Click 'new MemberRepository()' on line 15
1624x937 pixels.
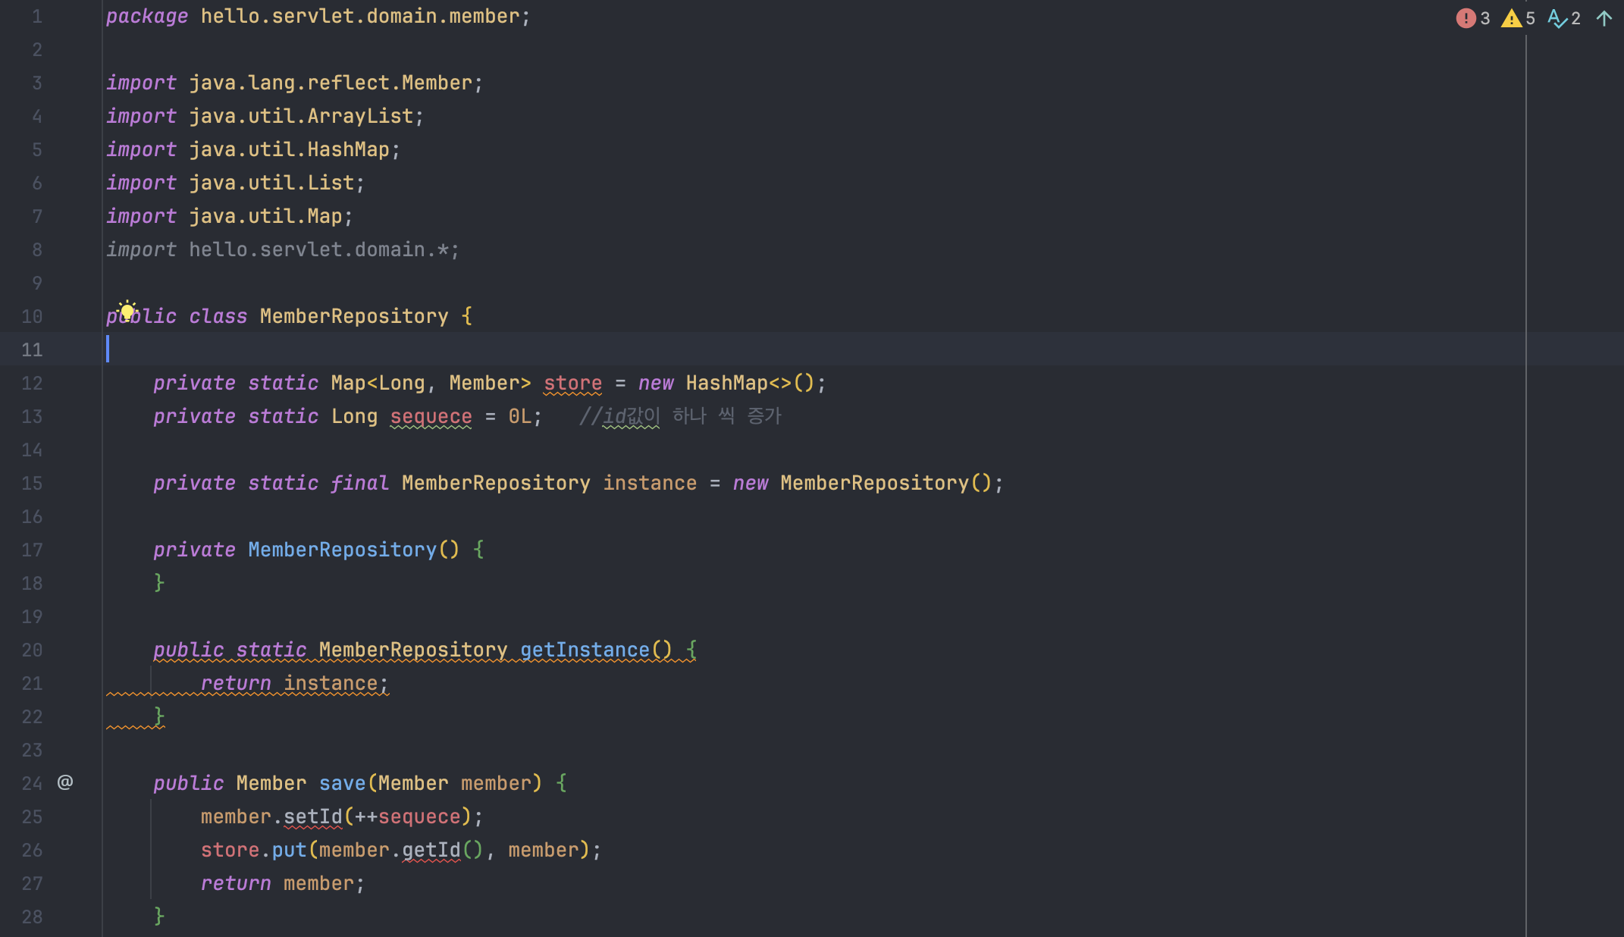point(862,483)
